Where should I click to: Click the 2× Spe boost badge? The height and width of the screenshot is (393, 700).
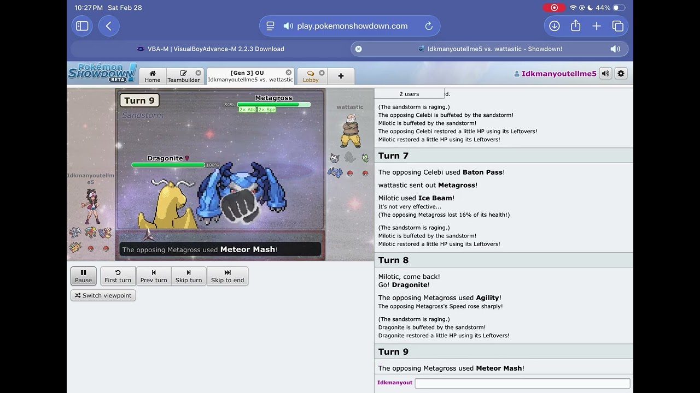[x=267, y=110]
